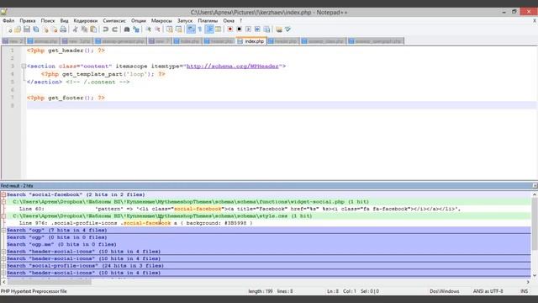Click the Zoom Out toolbar icon
Screen dimensions: 538x303
coord(157,29)
